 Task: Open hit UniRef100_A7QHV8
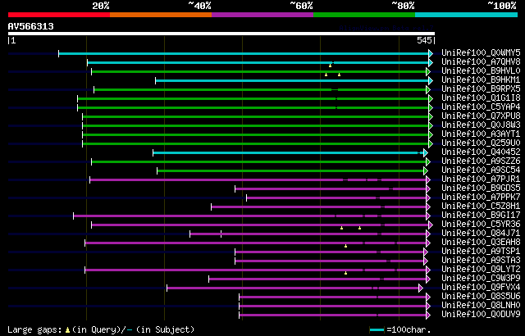point(481,61)
